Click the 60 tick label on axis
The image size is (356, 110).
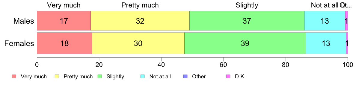[x=223, y=65]
